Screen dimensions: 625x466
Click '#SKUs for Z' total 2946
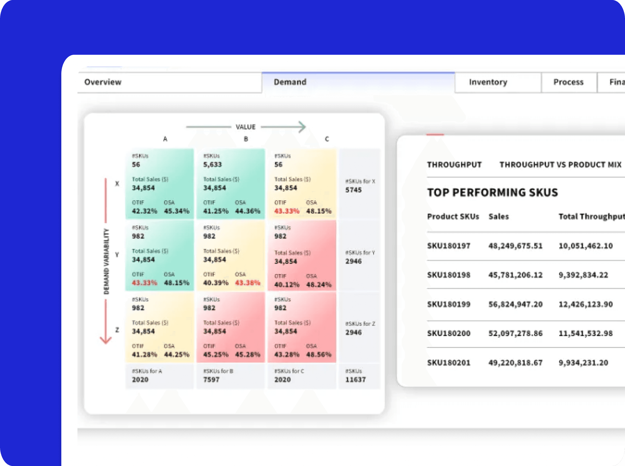(x=359, y=327)
